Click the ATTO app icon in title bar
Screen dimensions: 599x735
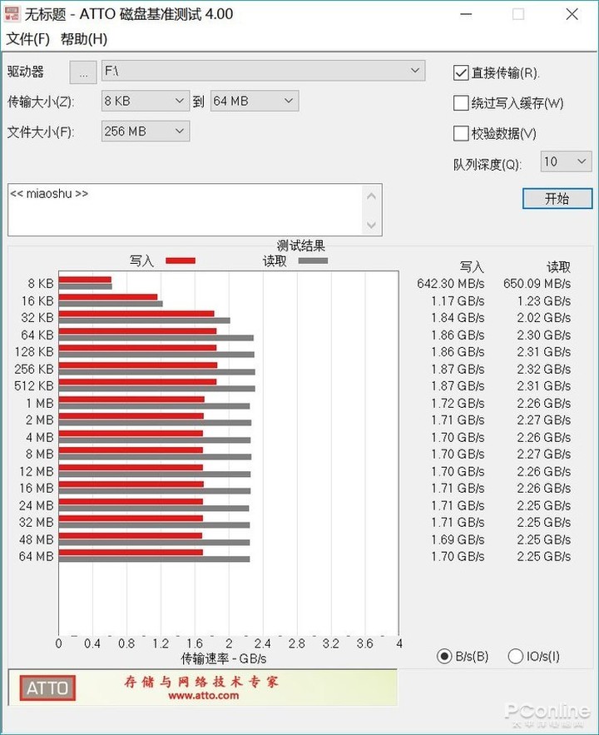point(12,14)
